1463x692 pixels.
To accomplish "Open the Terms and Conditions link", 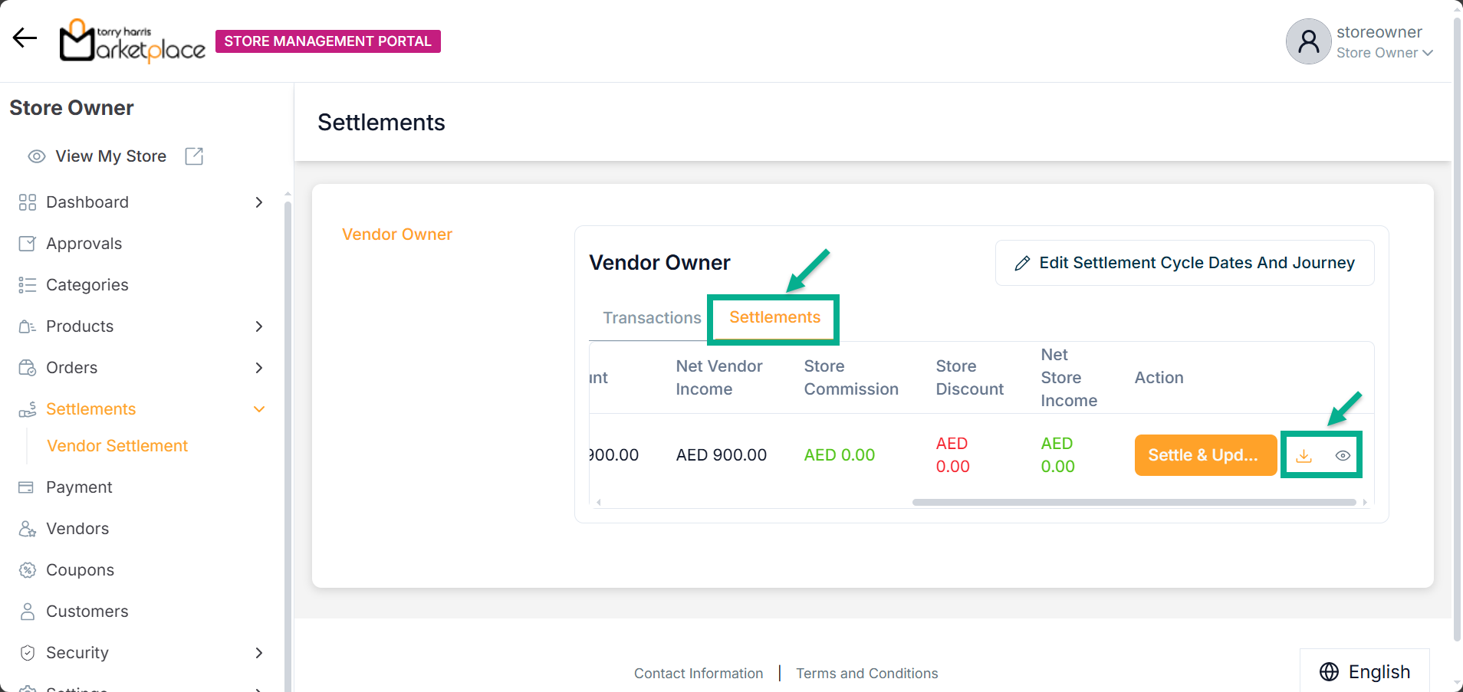I will 866,674.
